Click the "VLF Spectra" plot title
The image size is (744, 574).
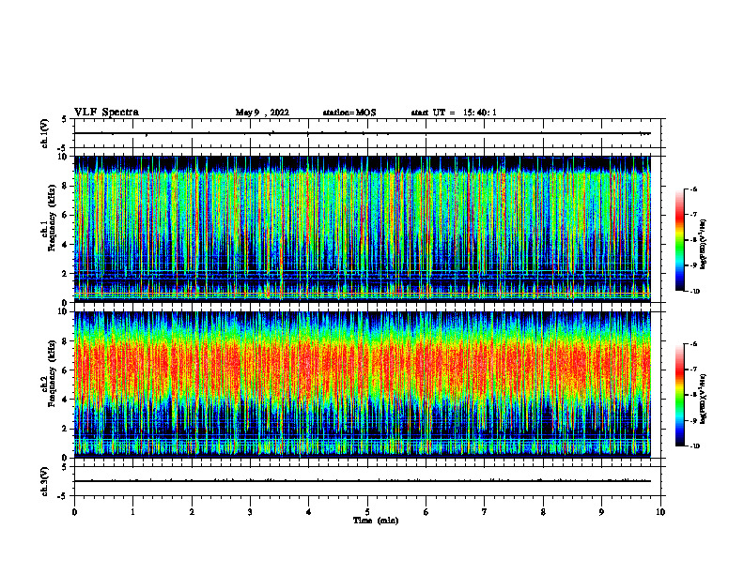pos(106,113)
